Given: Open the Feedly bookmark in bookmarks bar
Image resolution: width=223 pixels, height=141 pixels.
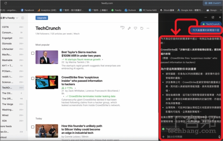Looking at the screenshot, I should 116,10.
